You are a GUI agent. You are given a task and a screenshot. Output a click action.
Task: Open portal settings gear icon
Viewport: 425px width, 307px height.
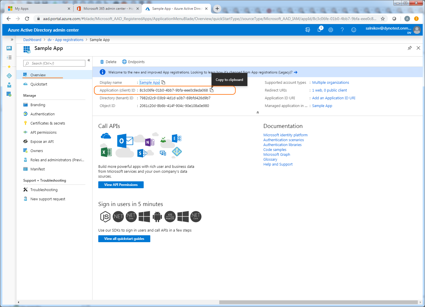click(x=331, y=30)
